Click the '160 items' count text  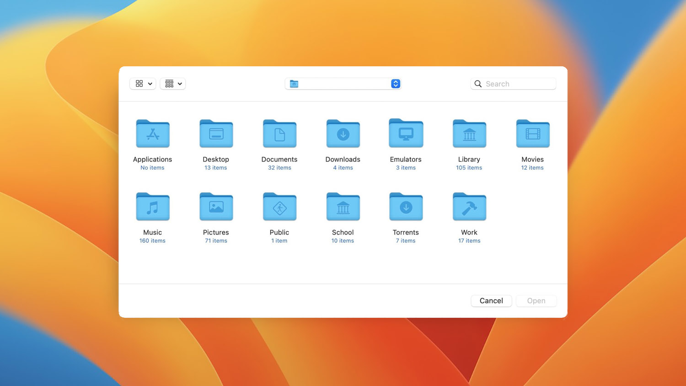152,241
